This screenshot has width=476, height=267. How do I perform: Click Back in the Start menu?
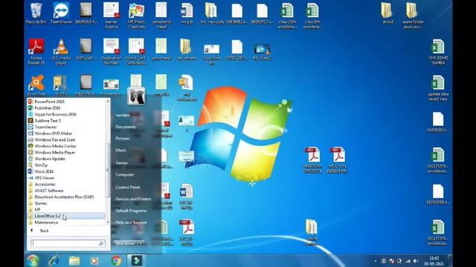pos(45,231)
